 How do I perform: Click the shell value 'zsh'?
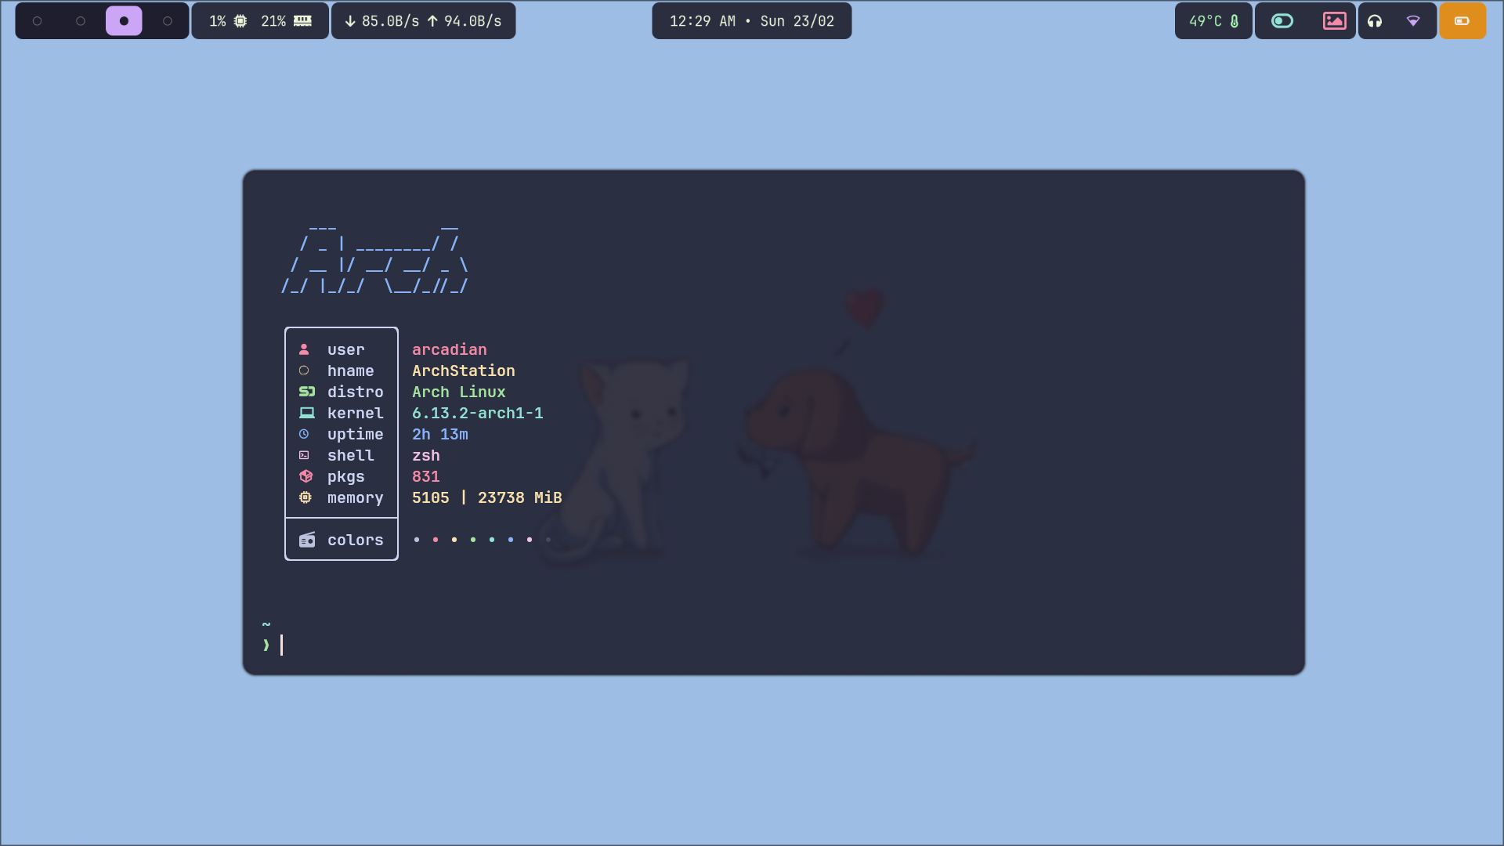[x=426, y=455]
